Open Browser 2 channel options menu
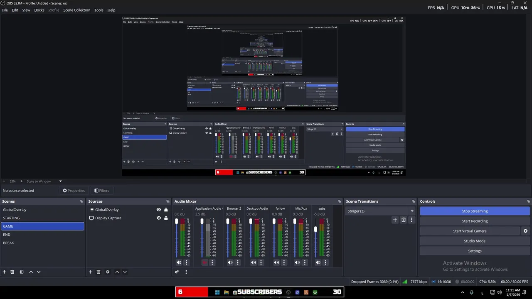The image size is (532, 299). (x=238, y=262)
